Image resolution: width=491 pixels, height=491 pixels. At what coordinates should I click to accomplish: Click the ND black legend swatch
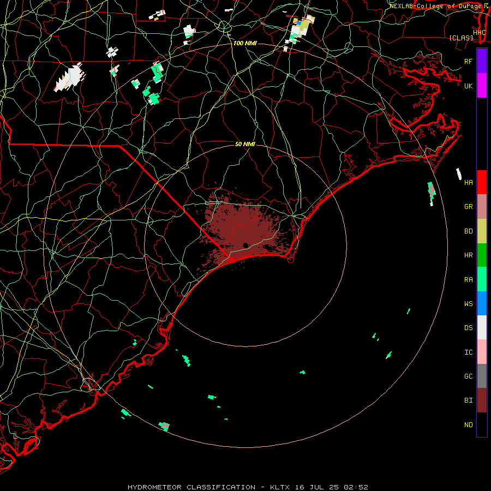(x=482, y=424)
